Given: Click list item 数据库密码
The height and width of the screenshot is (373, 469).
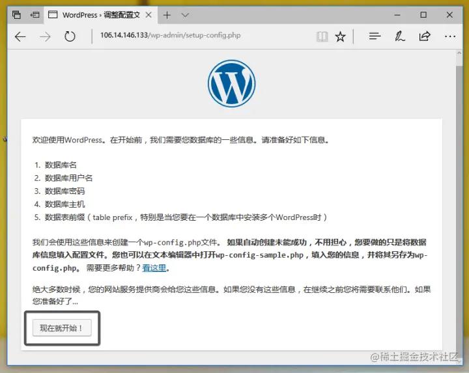Looking at the screenshot, I should (x=64, y=191).
